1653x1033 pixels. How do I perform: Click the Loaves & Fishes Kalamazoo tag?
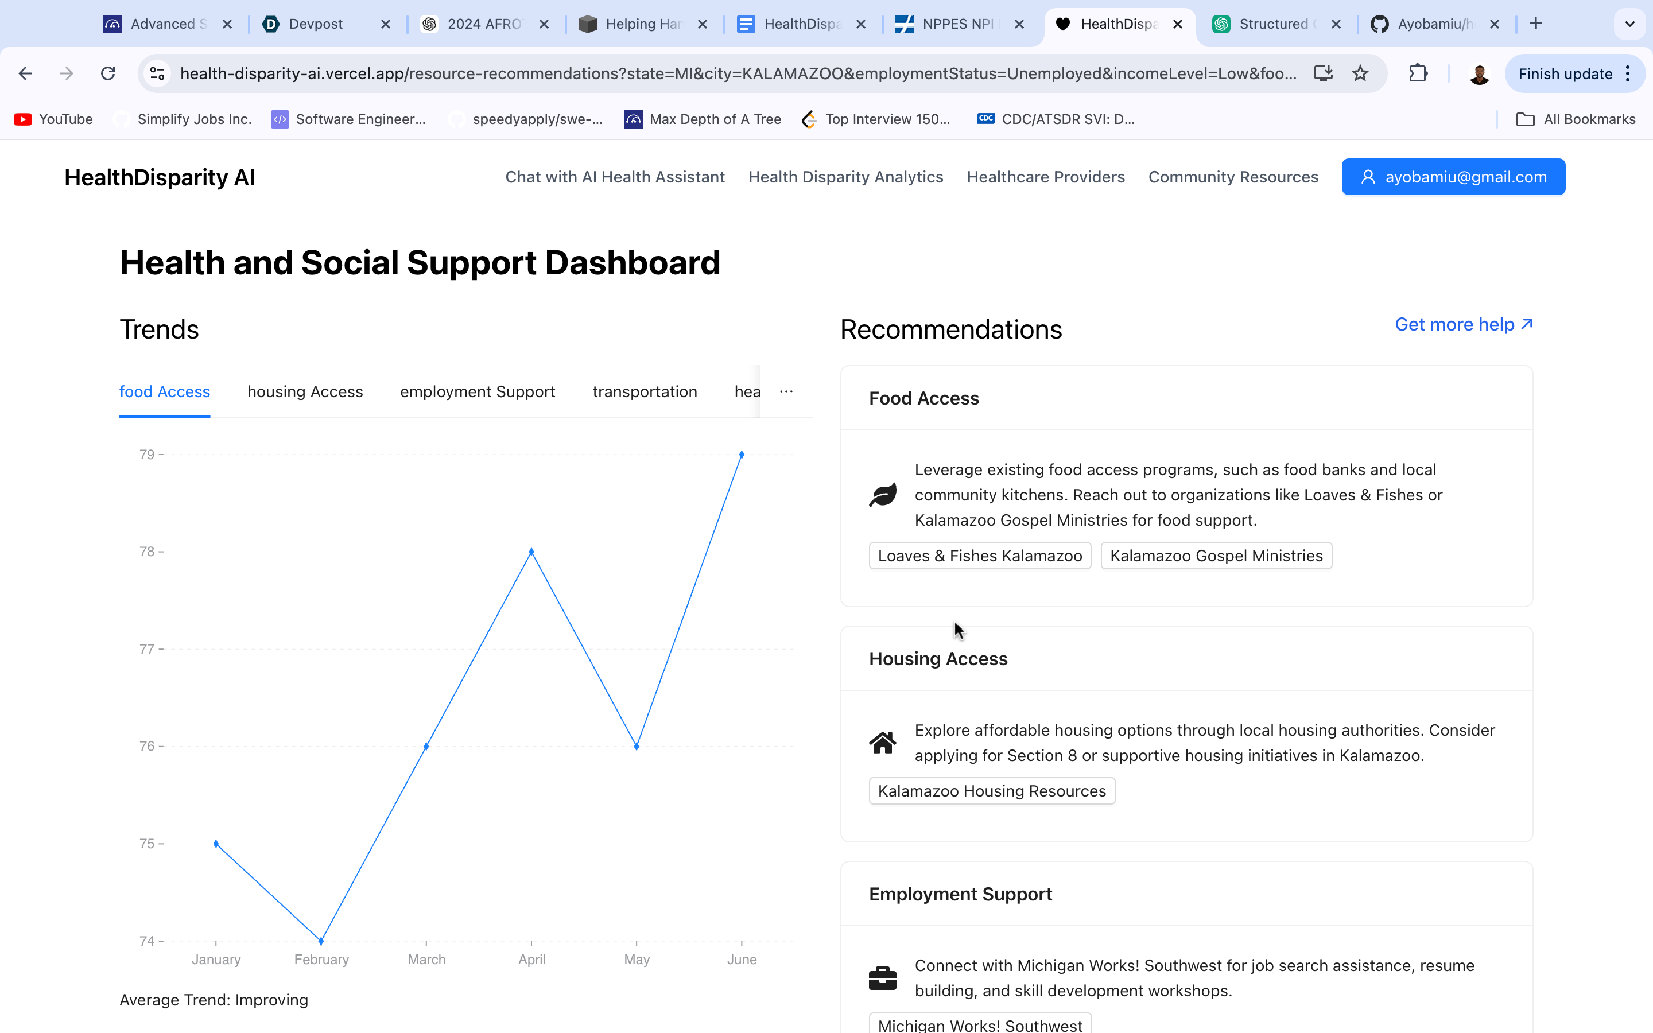(x=980, y=556)
